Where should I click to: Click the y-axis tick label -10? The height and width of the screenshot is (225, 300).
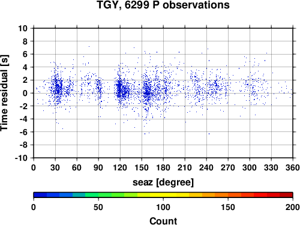click(x=21, y=158)
